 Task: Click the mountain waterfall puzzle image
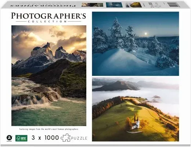point(49,76)
